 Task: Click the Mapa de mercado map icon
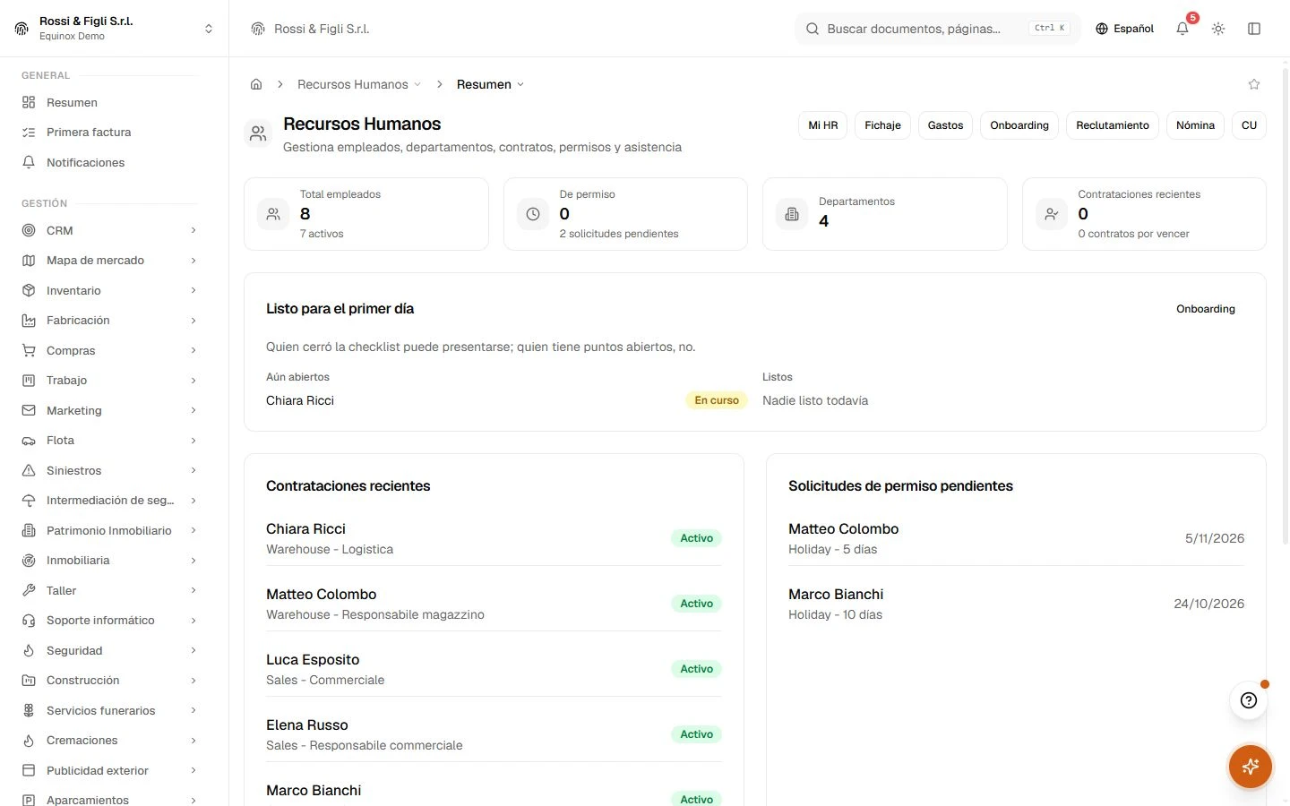pyautogui.click(x=29, y=261)
